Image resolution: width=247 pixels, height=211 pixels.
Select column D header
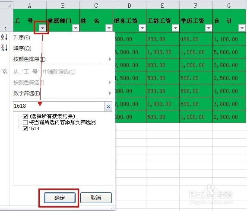coord(130,6)
